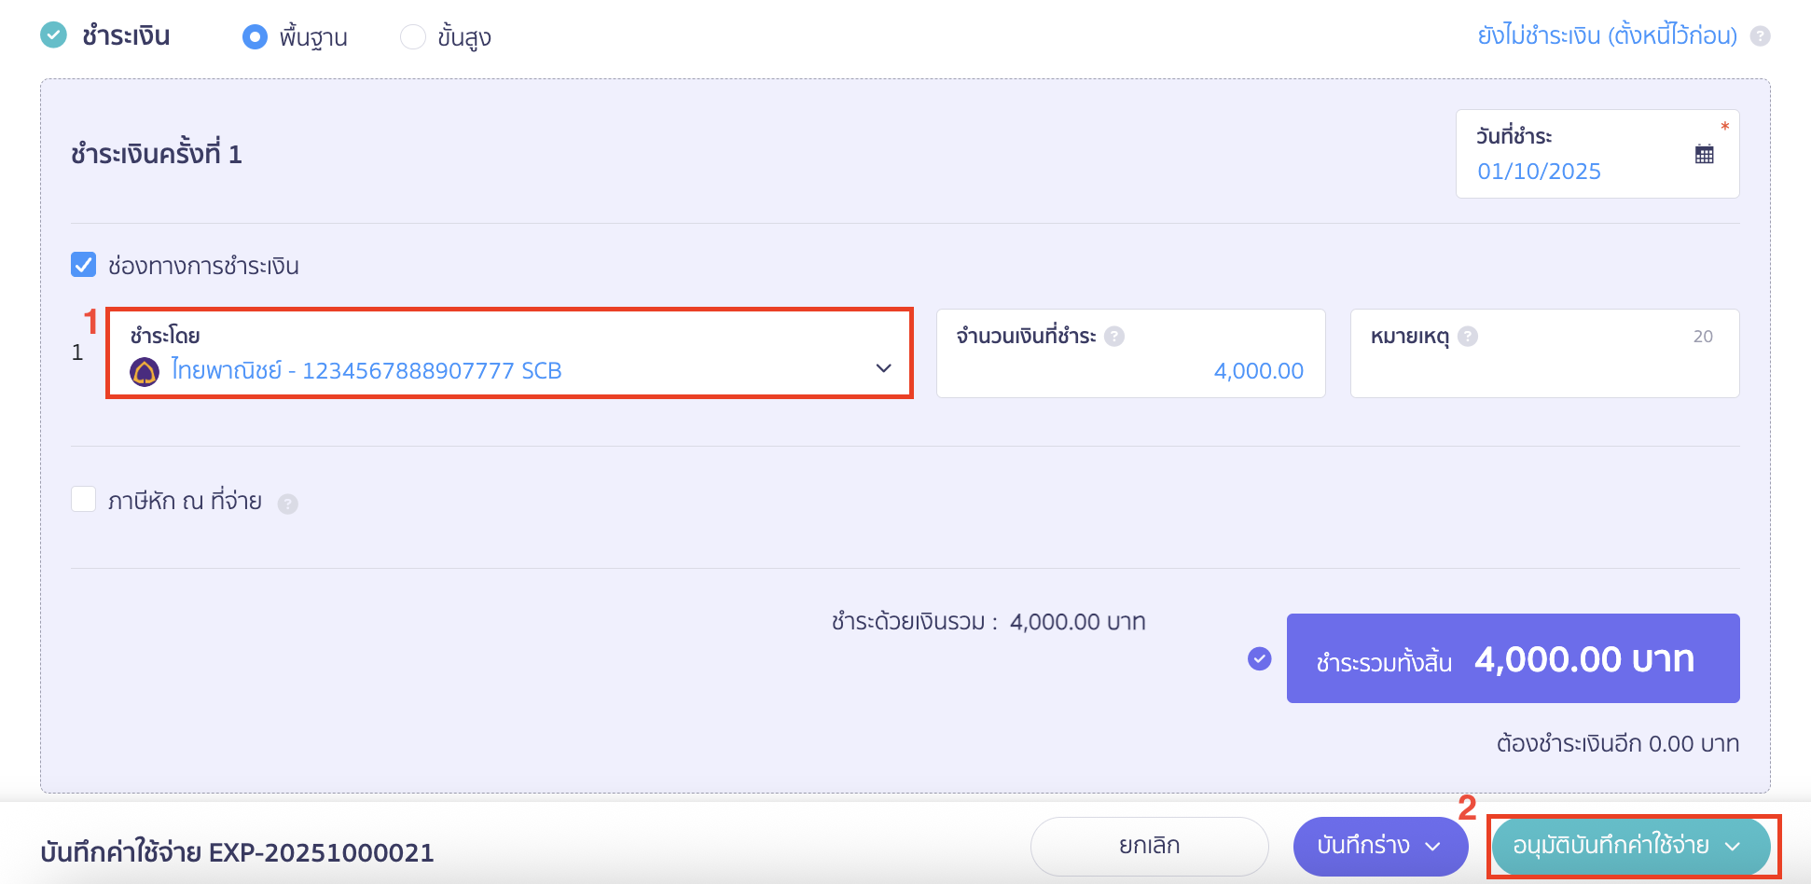Enable the ภาษีหัก ณ ที่จ่าย checkbox

(x=83, y=499)
